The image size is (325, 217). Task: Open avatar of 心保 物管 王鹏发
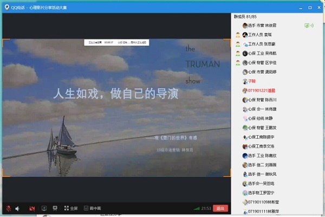pos(245,127)
